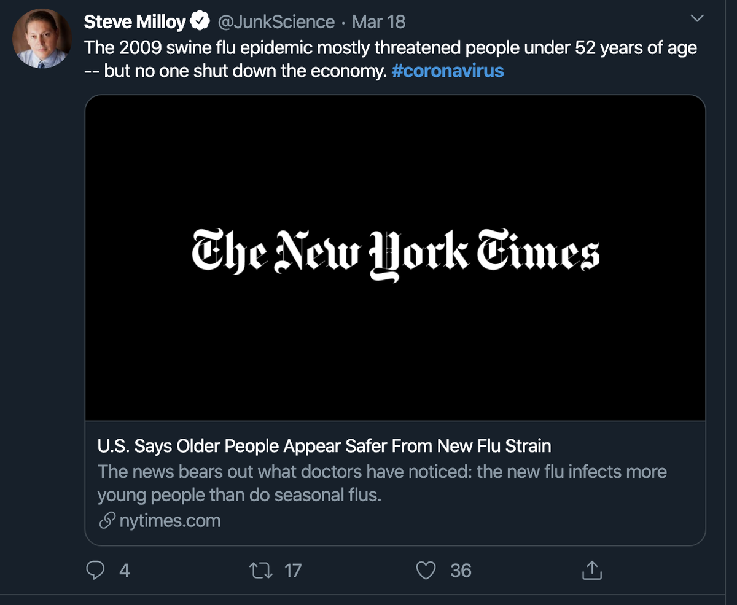Click The New York Times card image
This screenshot has width=737, height=605.
(395, 258)
